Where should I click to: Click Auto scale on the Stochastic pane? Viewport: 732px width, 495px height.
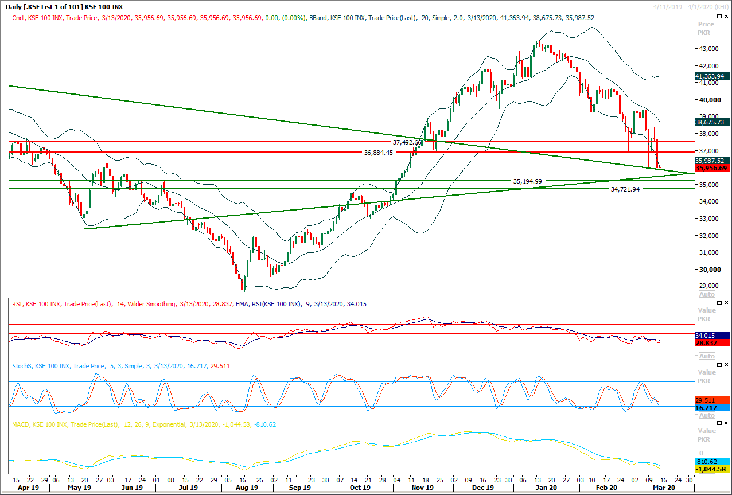point(707,415)
